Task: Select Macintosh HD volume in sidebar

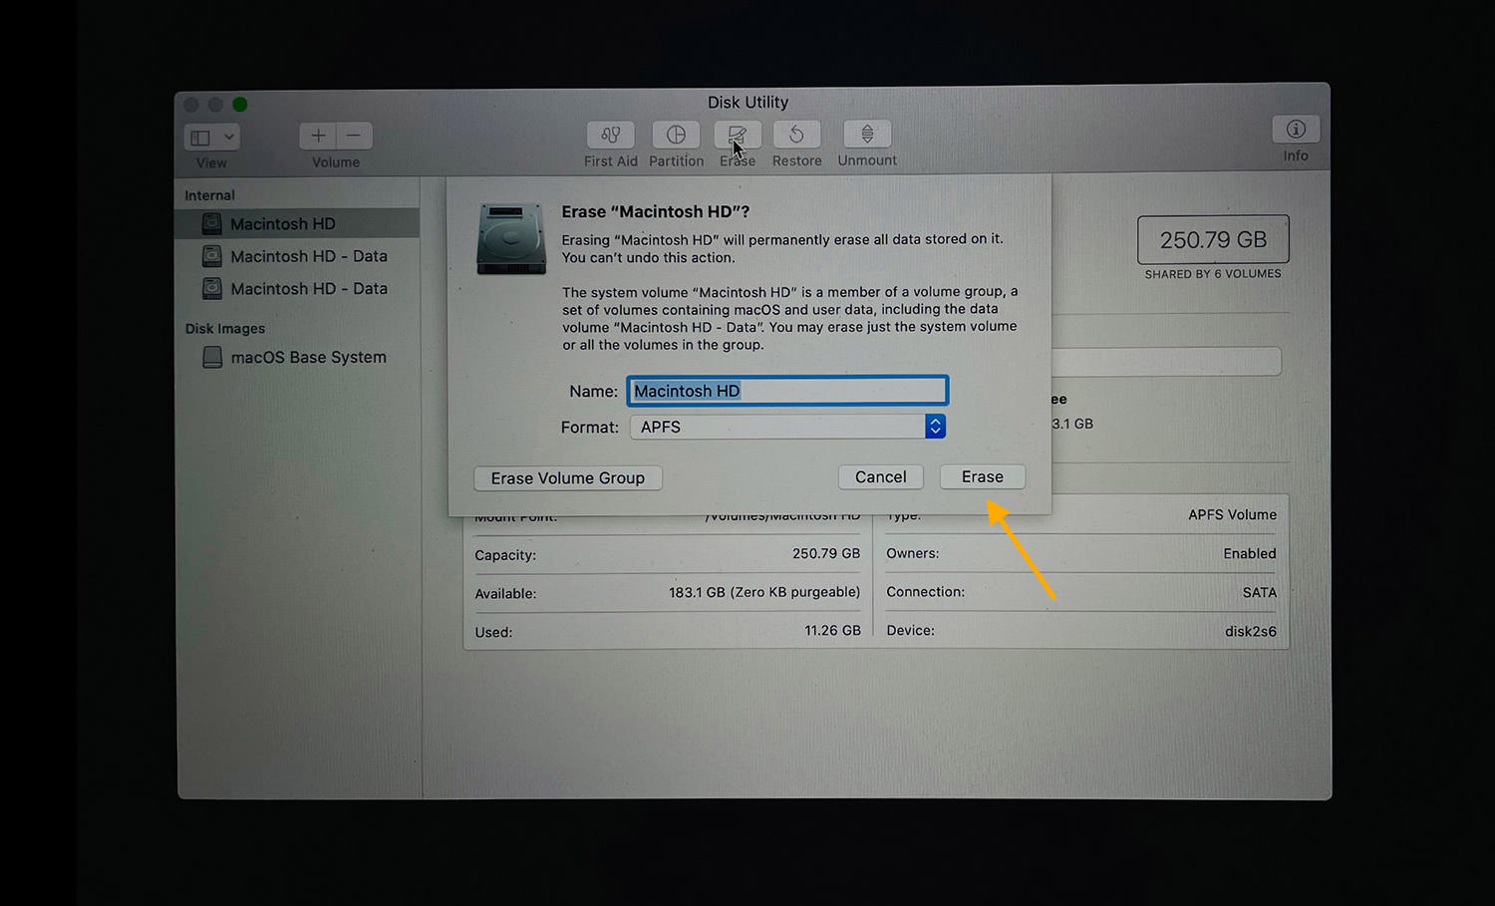Action: tap(297, 223)
